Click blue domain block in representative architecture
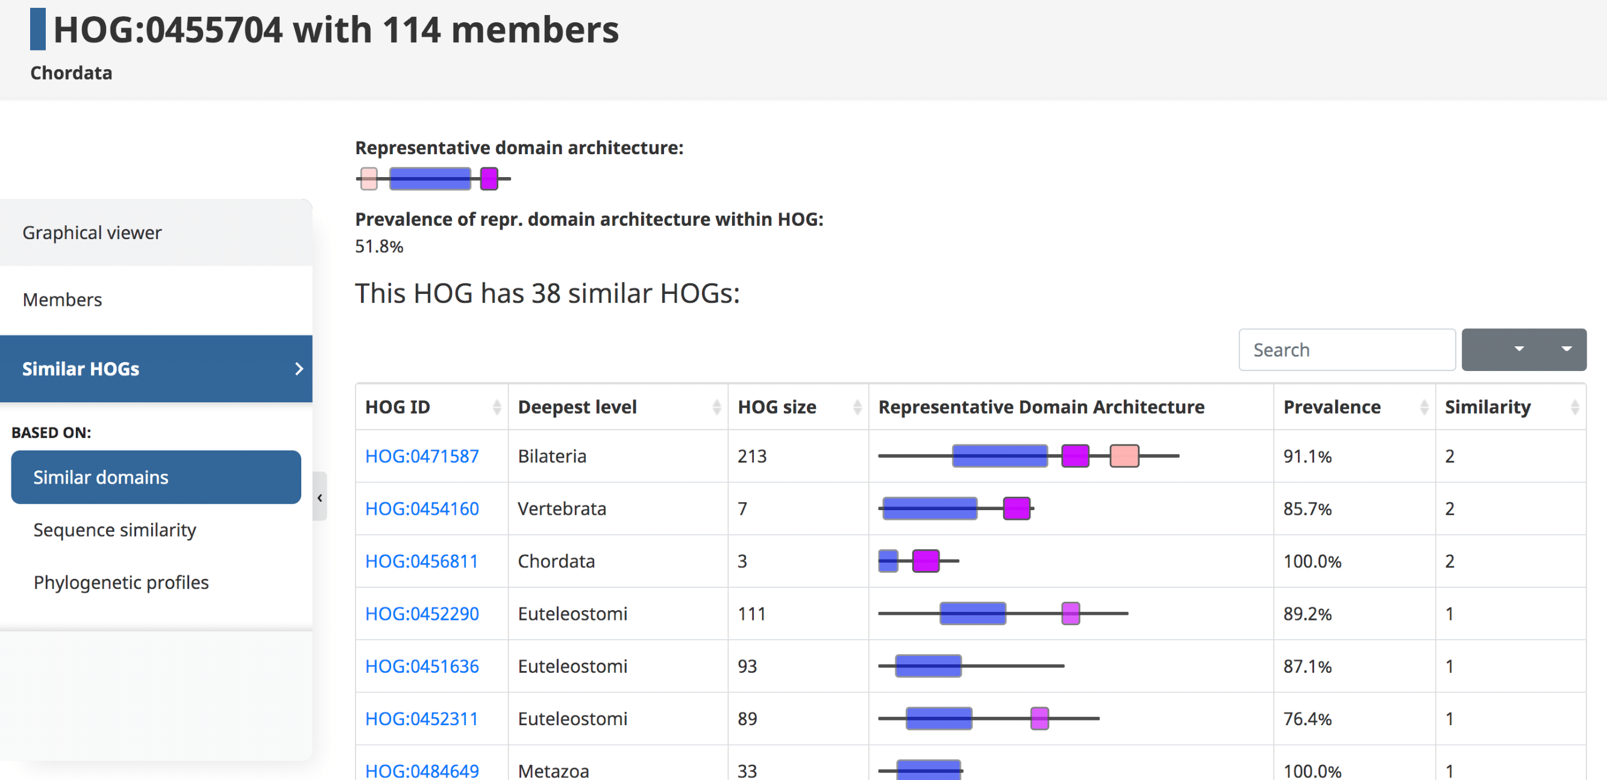 [429, 179]
